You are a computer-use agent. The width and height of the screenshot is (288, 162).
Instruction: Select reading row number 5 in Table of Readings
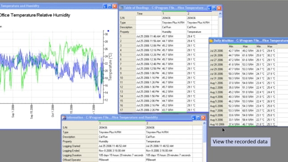point(127,55)
